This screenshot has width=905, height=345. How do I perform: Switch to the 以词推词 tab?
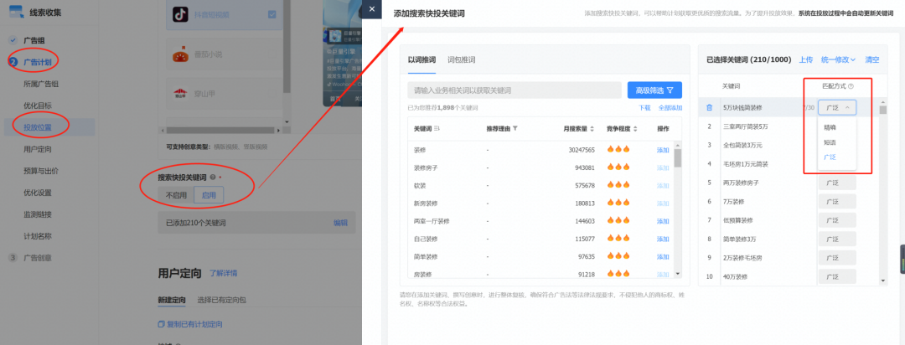point(421,60)
